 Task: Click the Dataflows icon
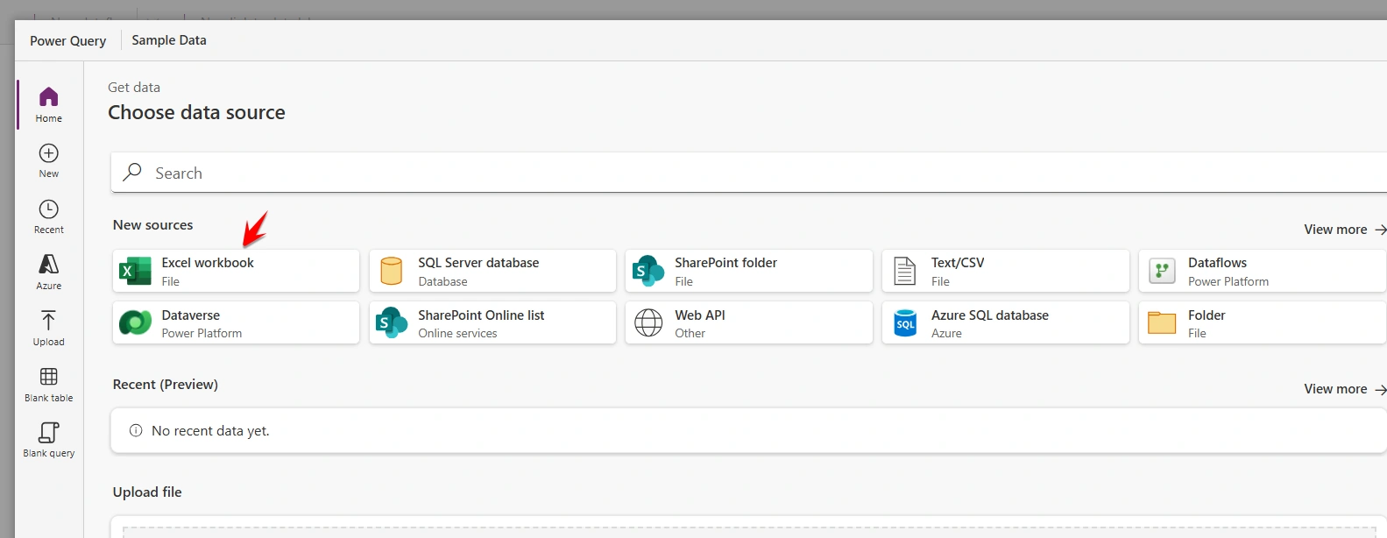click(1162, 272)
